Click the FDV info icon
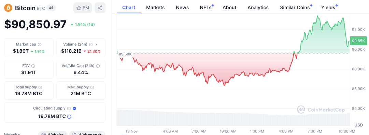 [x=33, y=66]
